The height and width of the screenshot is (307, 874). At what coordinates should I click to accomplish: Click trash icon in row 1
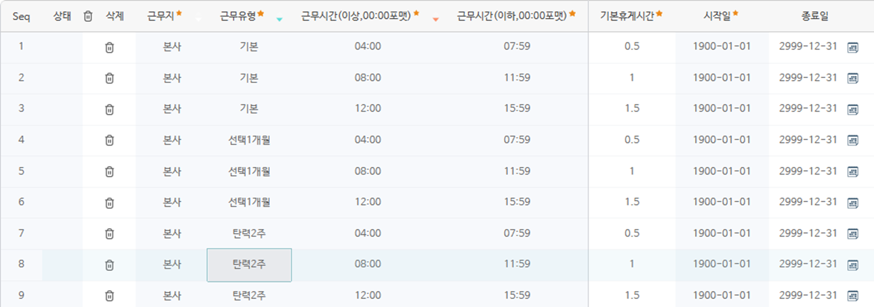[110, 48]
